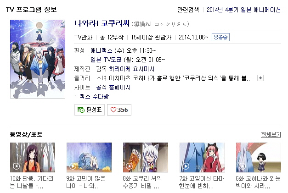The width and height of the screenshot is (288, 193).
Task: Click the anime poster image
Action: point(38,59)
